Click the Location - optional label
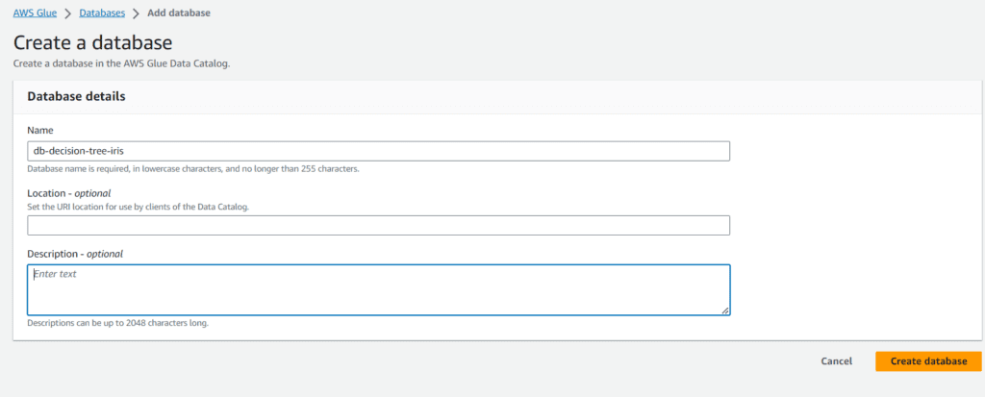985x397 pixels. tap(68, 193)
